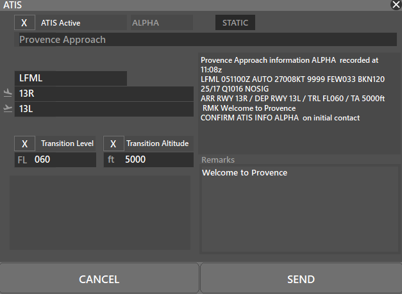This screenshot has height=294, width=402.
Task: Click the arrival runway landing plane icon
Action: click(x=8, y=93)
